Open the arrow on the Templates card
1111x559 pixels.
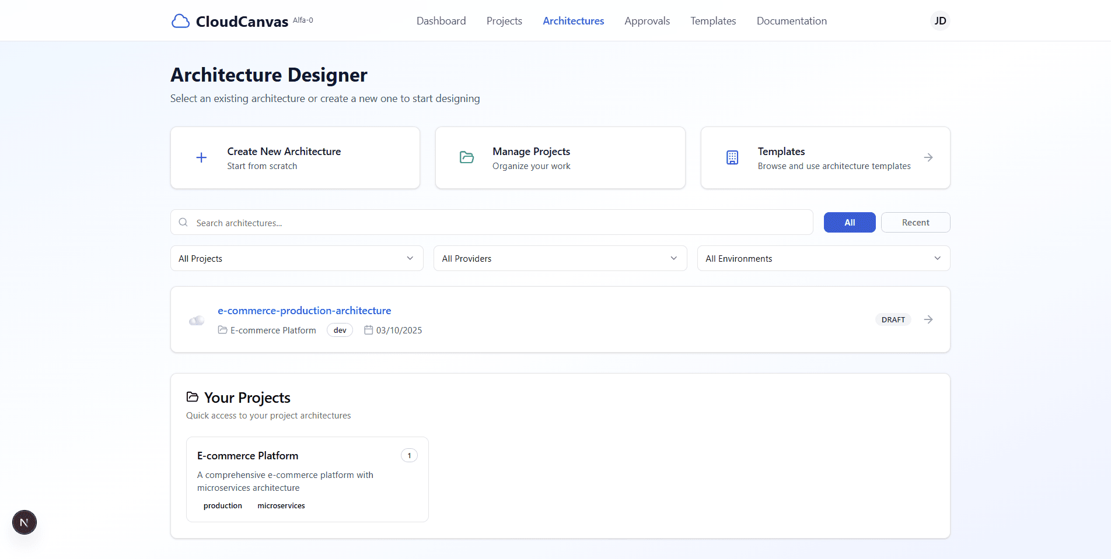pos(928,157)
